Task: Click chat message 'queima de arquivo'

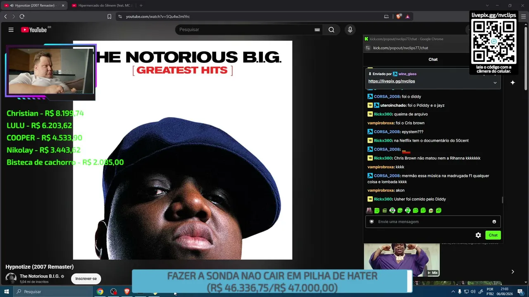Action: 411,114
